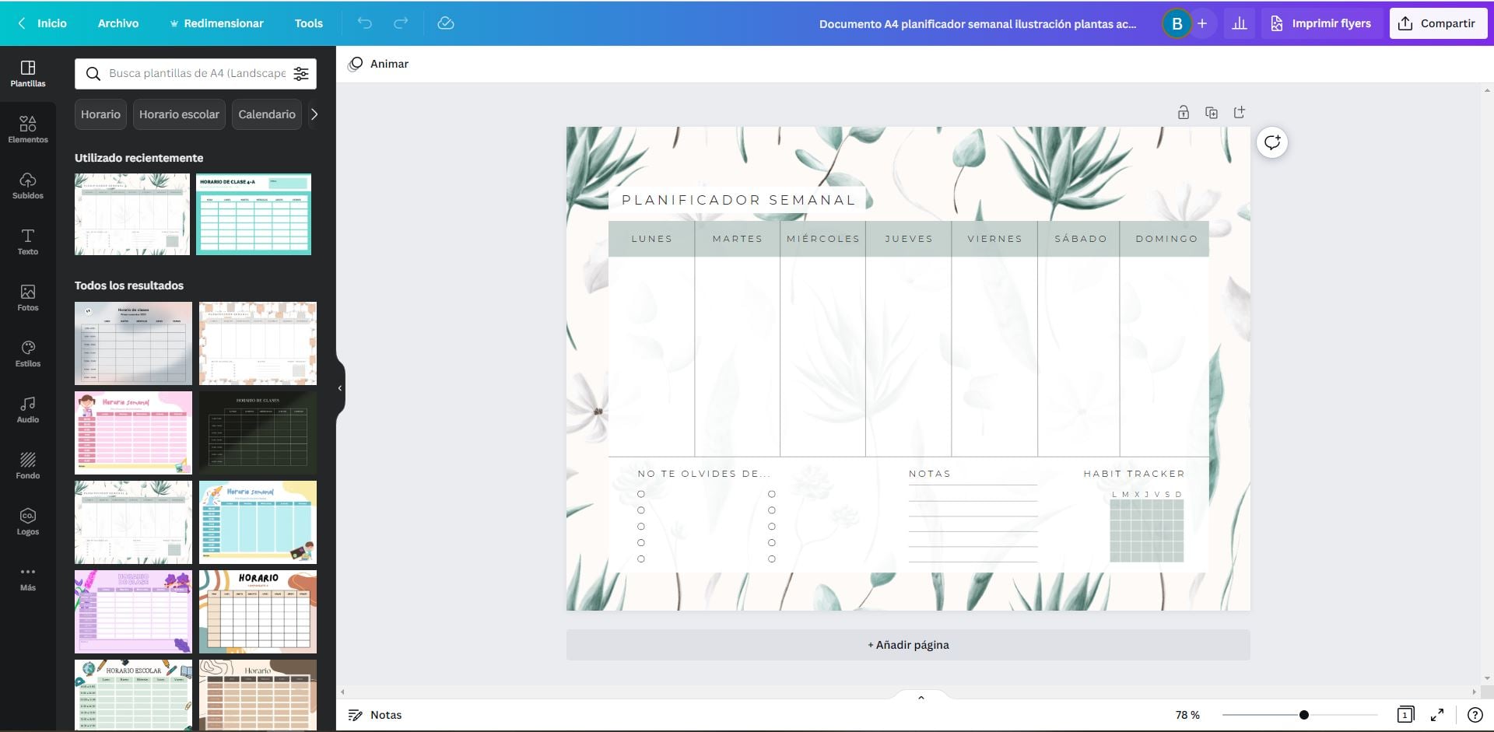Screen dimensions: 1494x732
Task: Select the HABIT TRACKER heading on canvas
Action: pyautogui.click(x=1134, y=474)
